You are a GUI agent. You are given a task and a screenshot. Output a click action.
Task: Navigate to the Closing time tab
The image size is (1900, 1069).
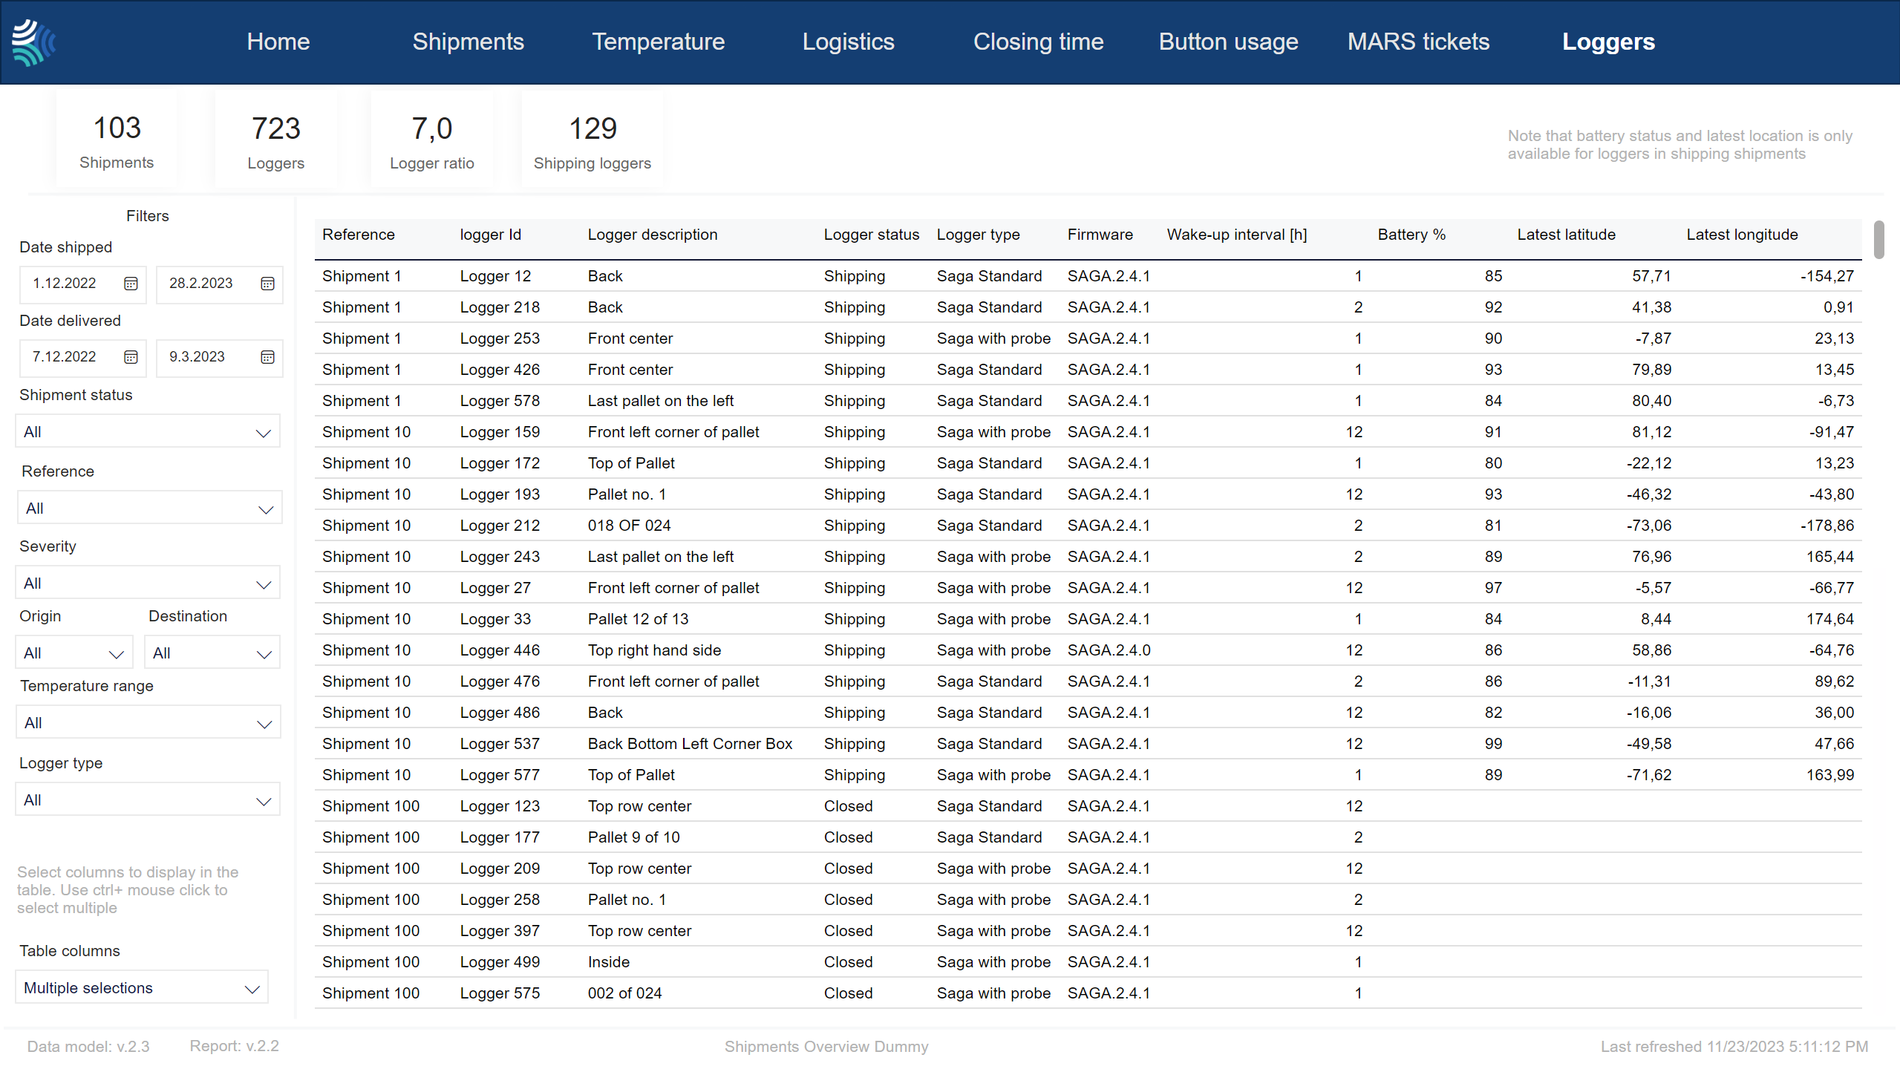pos(1039,42)
